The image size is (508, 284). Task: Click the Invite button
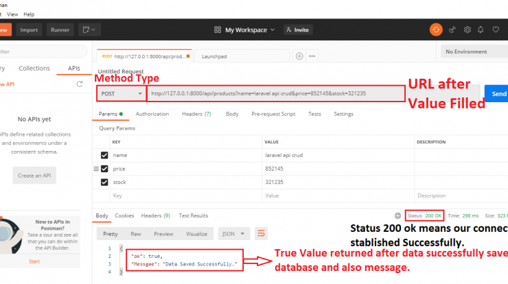298,29
